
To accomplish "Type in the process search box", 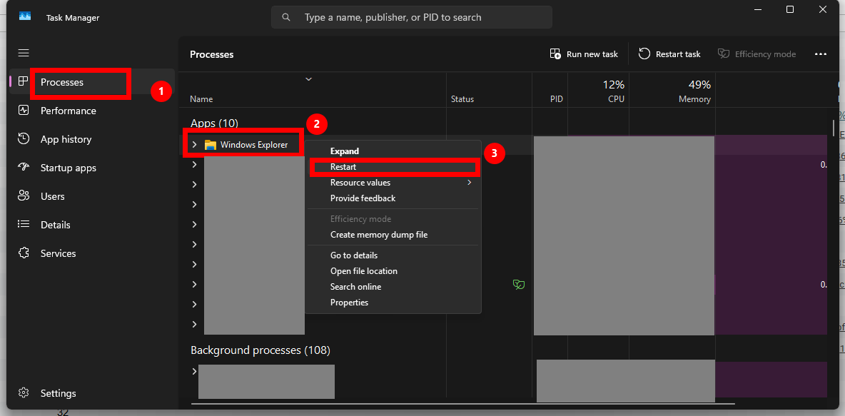I will point(421,17).
